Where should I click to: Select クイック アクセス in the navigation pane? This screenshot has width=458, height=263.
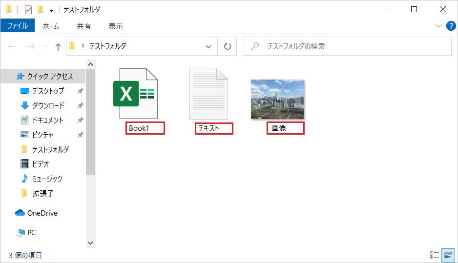(x=43, y=77)
